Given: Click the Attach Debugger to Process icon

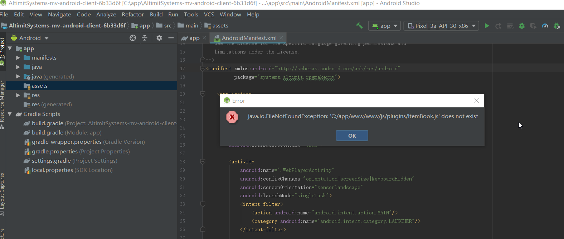Looking at the screenshot, I should pyautogui.click(x=557, y=26).
